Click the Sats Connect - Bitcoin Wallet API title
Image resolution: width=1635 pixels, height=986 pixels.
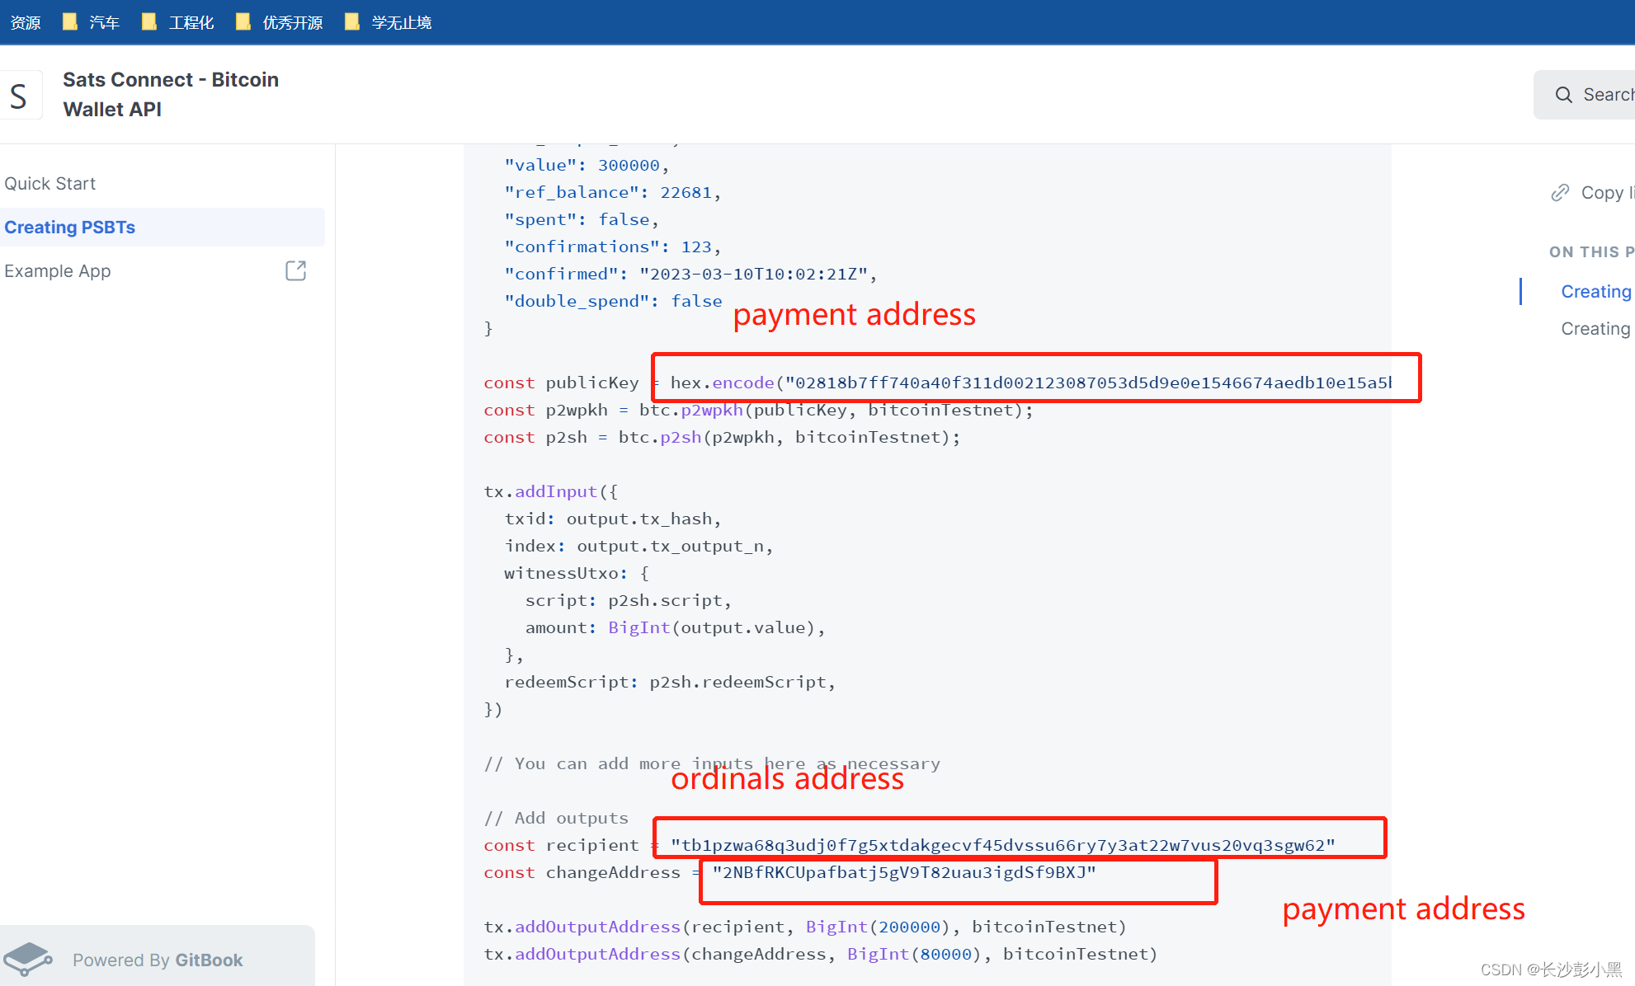click(170, 93)
